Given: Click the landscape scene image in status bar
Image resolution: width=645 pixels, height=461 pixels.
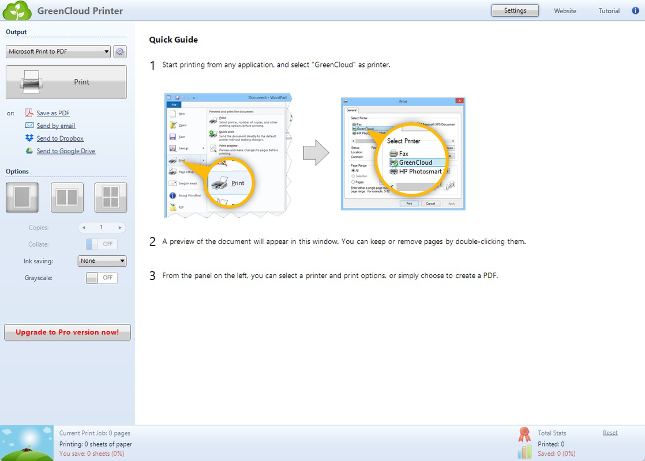Looking at the screenshot, I should [x=27, y=443].
